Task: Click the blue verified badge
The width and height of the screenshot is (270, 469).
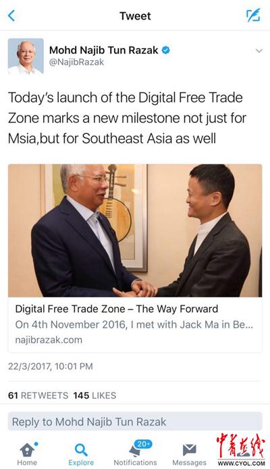Action: point(166,50)
